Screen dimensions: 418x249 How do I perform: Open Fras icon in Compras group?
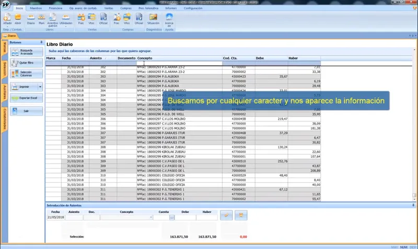tap(117, 19)
